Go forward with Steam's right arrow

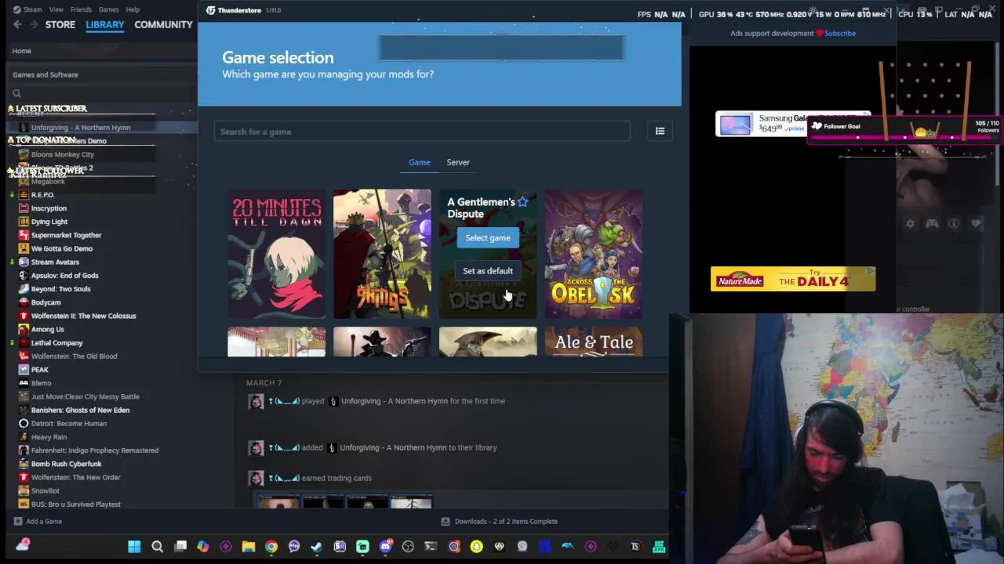(x=34, y=24)
